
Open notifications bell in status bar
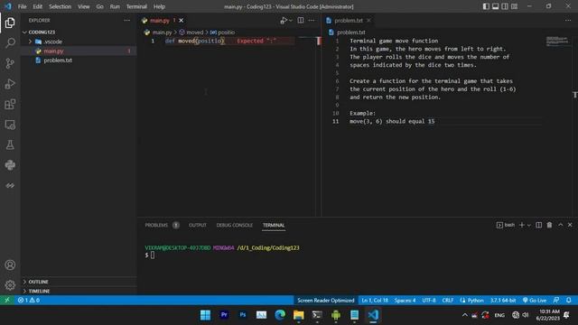click(x=569, y=301)
